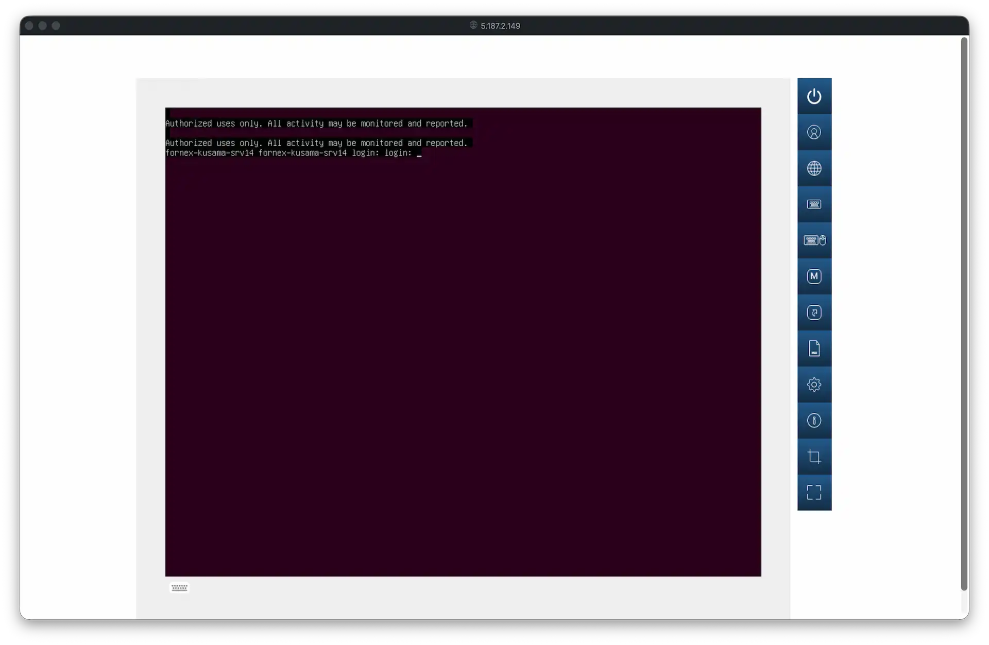This screenshot has width=989, height=645.
Task: Click the 5.187.2.149 title bar address
Action: pyautogui.click(x=500, y=26)
